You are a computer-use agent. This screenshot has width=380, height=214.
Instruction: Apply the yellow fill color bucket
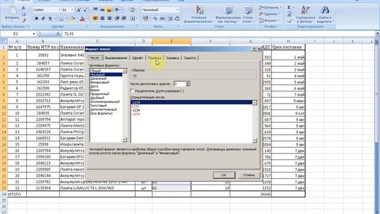coord(72,18)
